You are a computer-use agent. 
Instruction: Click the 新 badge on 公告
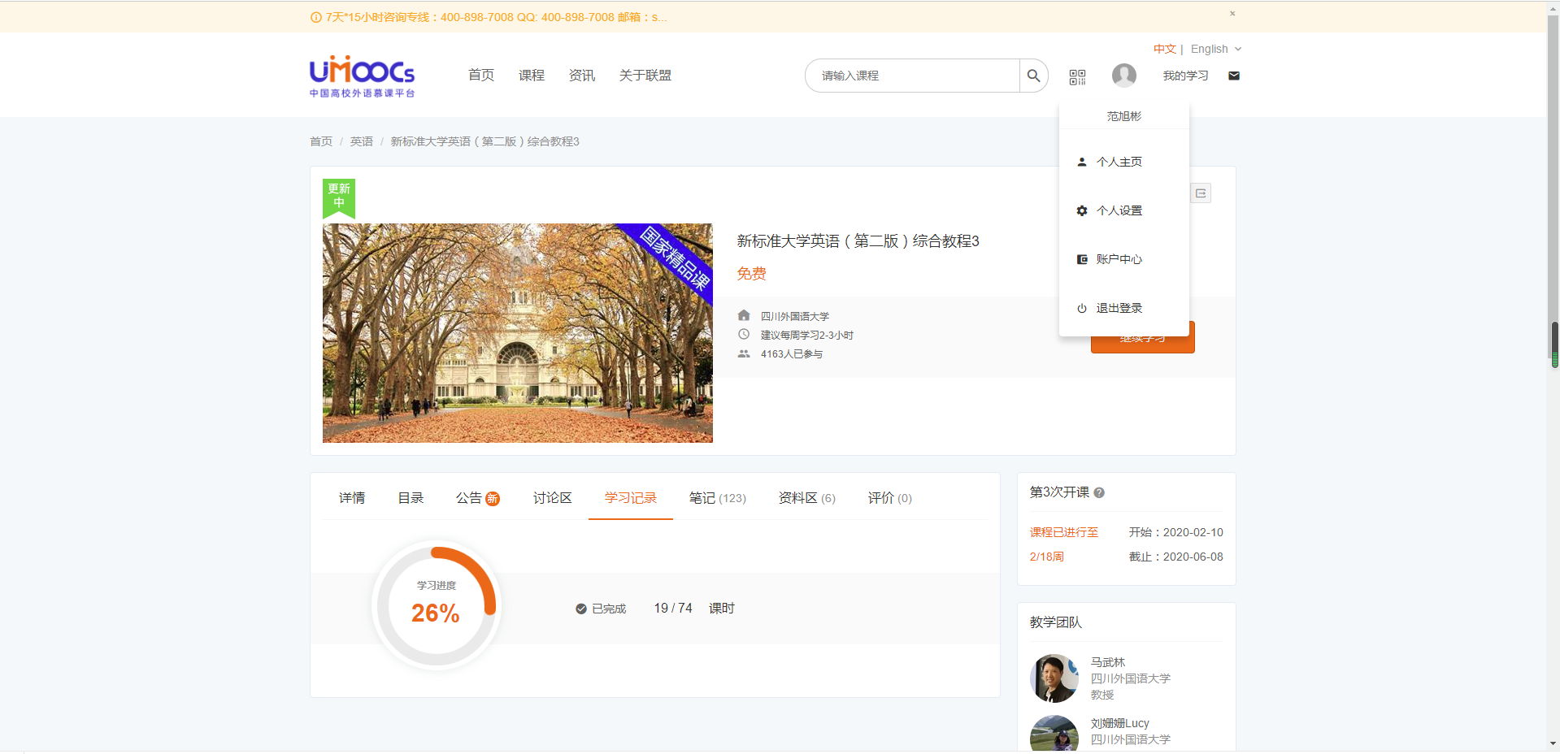point(493,499)
